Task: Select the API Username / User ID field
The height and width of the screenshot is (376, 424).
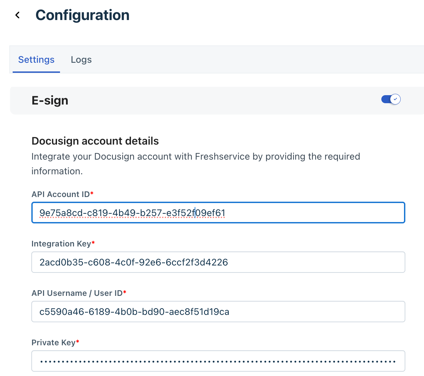Action: point(218,312)
